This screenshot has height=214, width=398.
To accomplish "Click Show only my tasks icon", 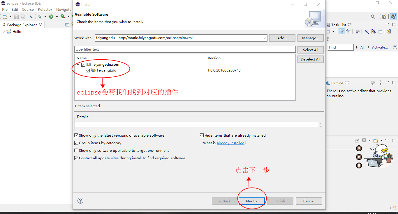I will pyautogui.click(x=373, y=31).
